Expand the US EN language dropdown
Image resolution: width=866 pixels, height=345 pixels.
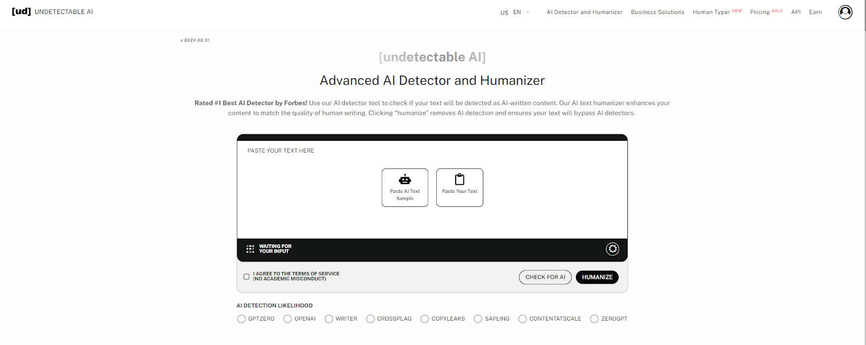[515, 12]
